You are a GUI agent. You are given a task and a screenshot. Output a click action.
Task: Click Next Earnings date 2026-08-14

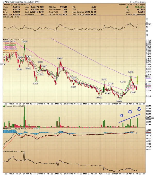click(90, 14)
